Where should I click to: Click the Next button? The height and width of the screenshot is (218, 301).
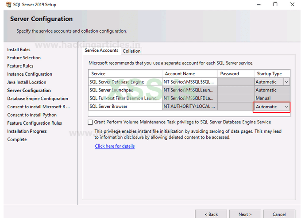[245, 214]
